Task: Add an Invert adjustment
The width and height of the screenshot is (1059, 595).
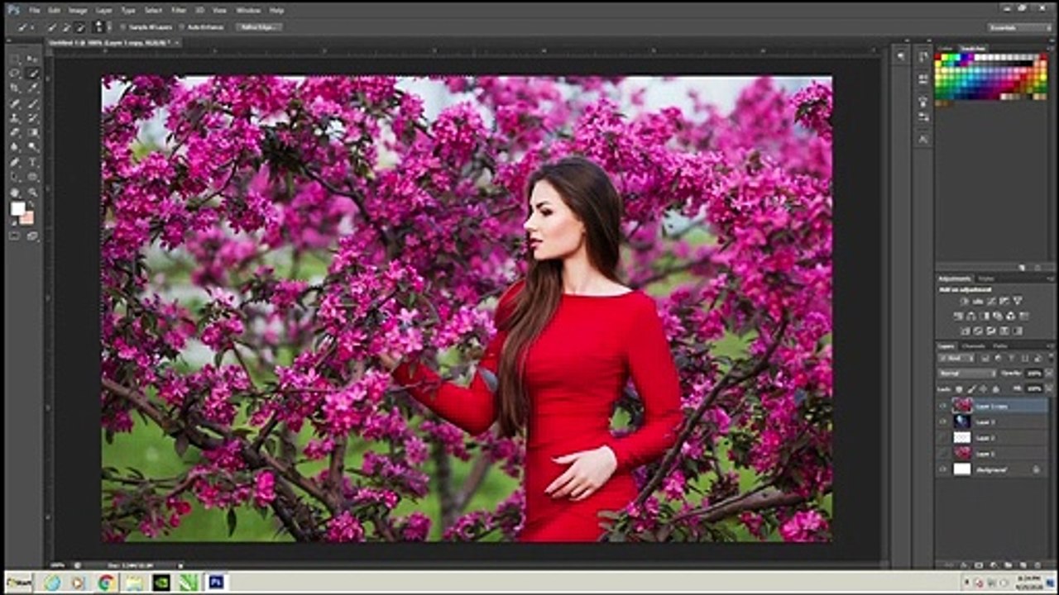Action: point(965,331)
